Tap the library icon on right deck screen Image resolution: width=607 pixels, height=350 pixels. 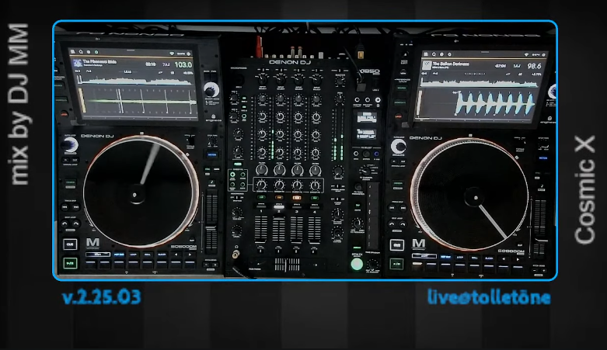425,54
